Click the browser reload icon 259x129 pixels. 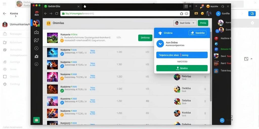57,14
